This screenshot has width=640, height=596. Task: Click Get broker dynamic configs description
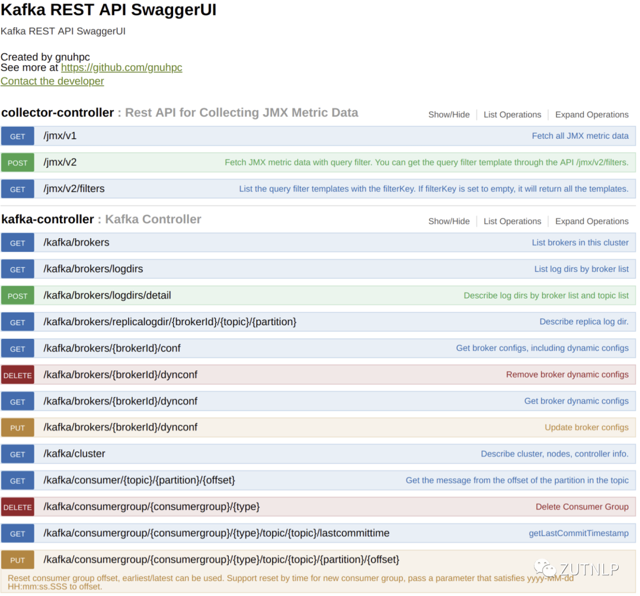coord(577,401)
